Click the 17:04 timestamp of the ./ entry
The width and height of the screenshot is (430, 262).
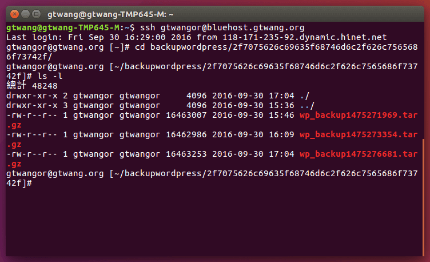pyautogui.click(x=282, y=96)
